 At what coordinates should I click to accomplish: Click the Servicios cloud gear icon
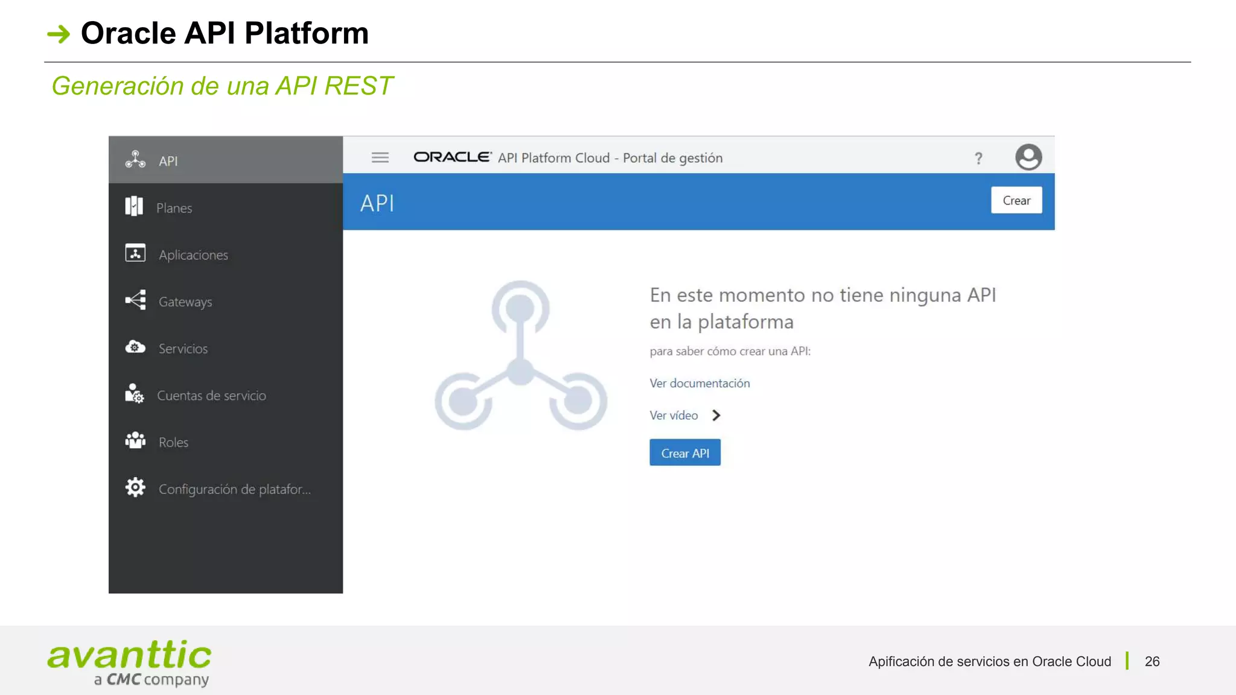point(135,347)
